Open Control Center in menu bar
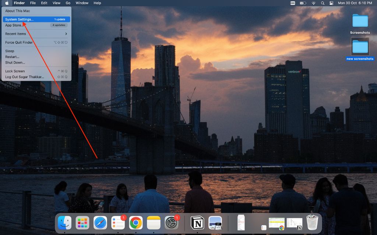Screen dimensions: 377x235 [x=331, y=3]
